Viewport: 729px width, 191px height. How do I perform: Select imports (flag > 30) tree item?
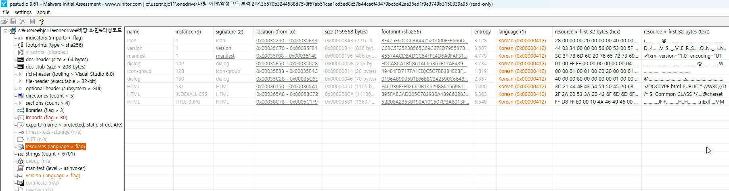coord(46,118)
